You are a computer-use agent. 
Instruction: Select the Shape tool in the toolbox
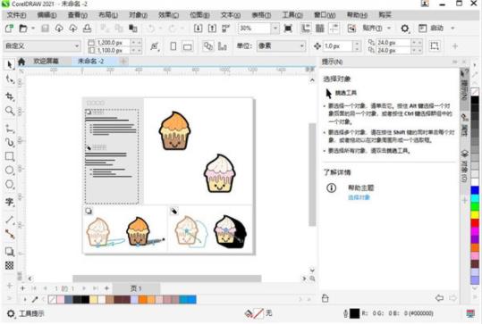click(x=10, y=79)
